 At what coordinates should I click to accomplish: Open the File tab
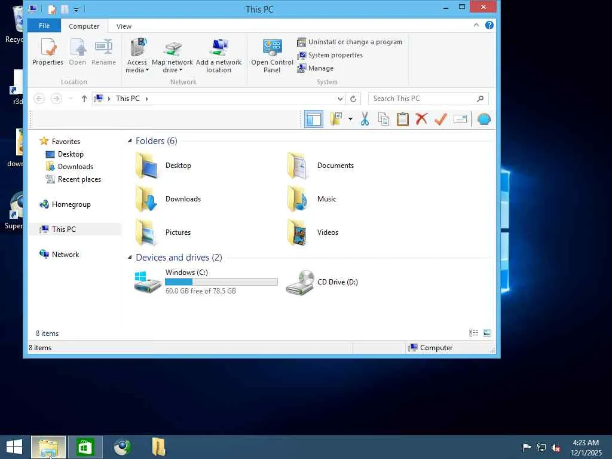point(44,26)
